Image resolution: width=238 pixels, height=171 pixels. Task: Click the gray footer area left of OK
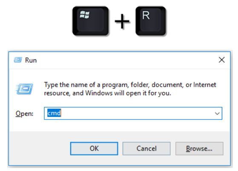[x=40, y=148]
